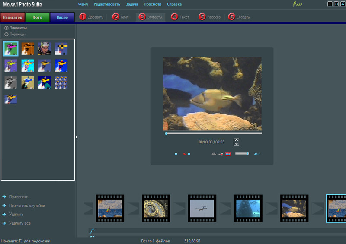The width and height of the screenshot is (346, 244).
Task: Choose the sepia-yellow skier effect thumbnail
Action: 28,82
